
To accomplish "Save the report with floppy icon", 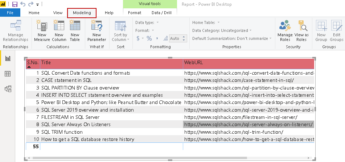I will point(15,4).
